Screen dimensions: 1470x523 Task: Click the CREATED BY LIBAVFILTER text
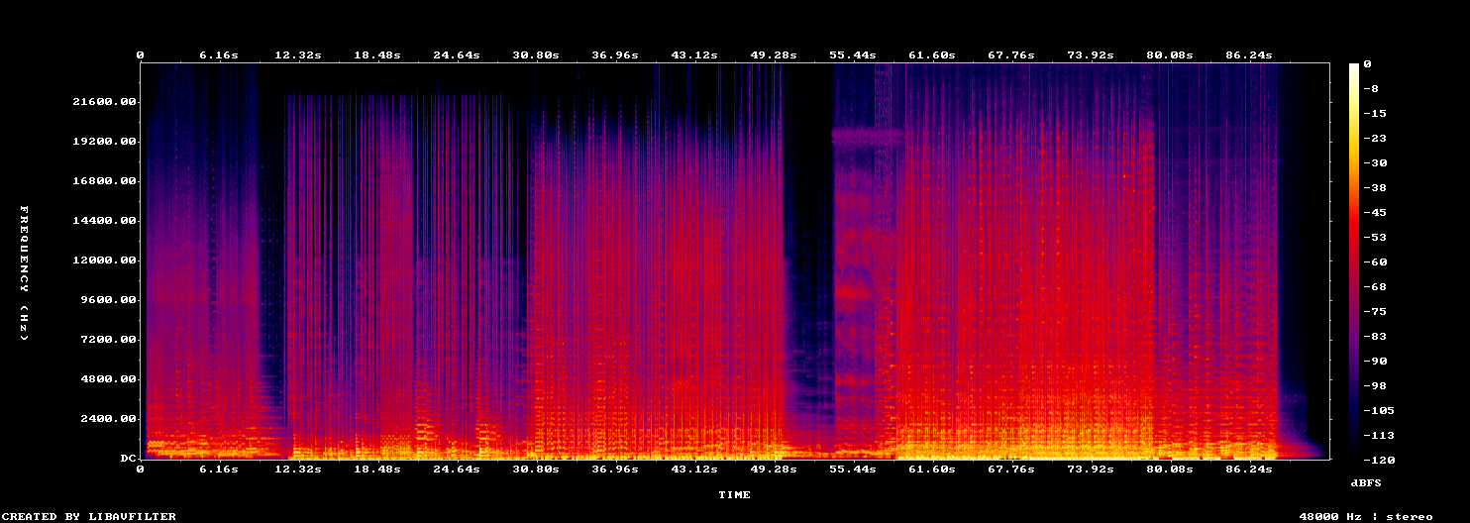(x=89, y=516)
